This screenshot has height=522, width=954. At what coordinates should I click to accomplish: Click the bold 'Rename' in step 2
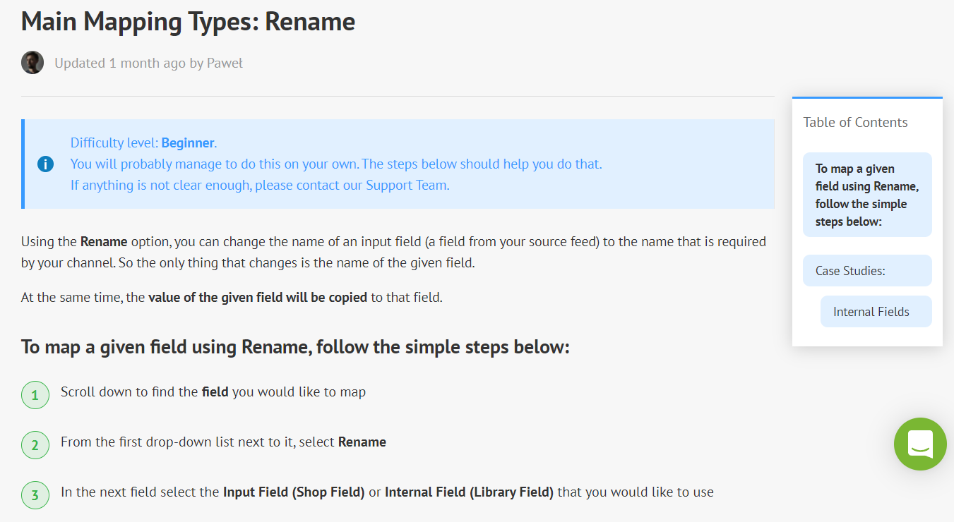coord(362,442)
